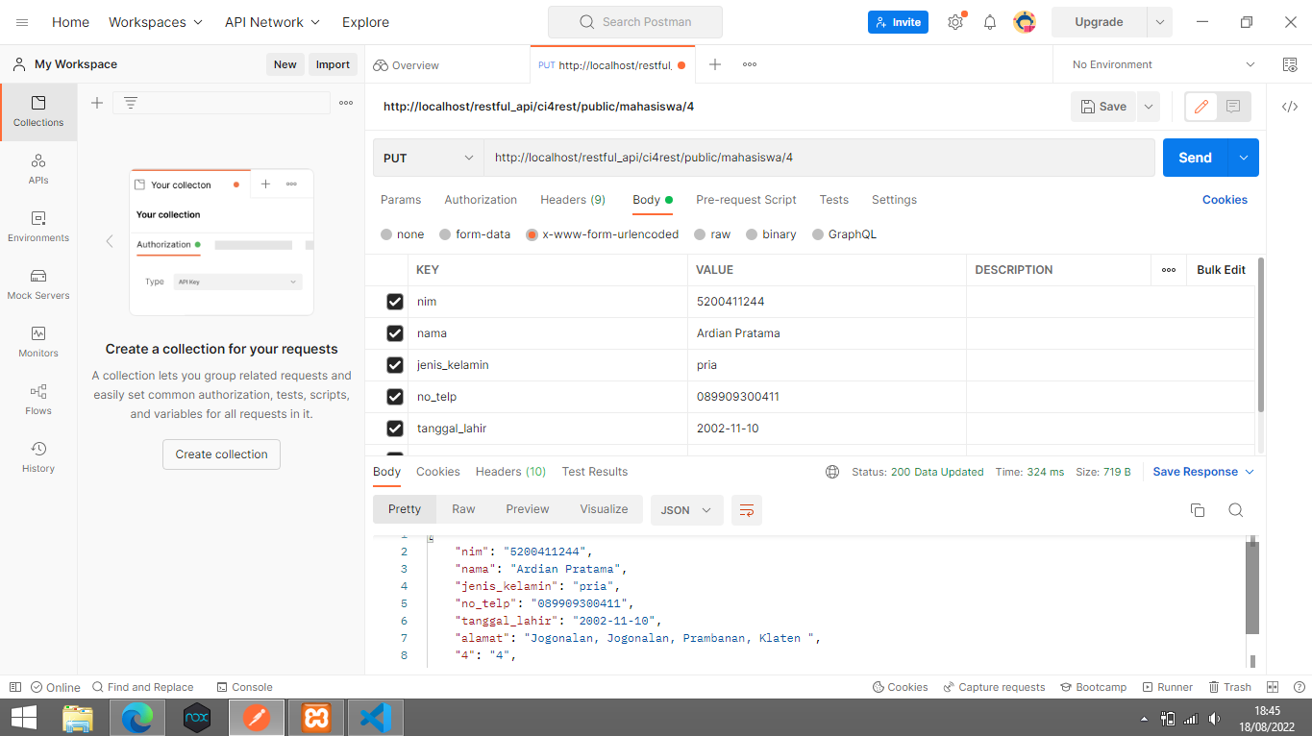Open new request tab with plus icon
Viewport: 1312px width, 736px height.
(715, 64)
